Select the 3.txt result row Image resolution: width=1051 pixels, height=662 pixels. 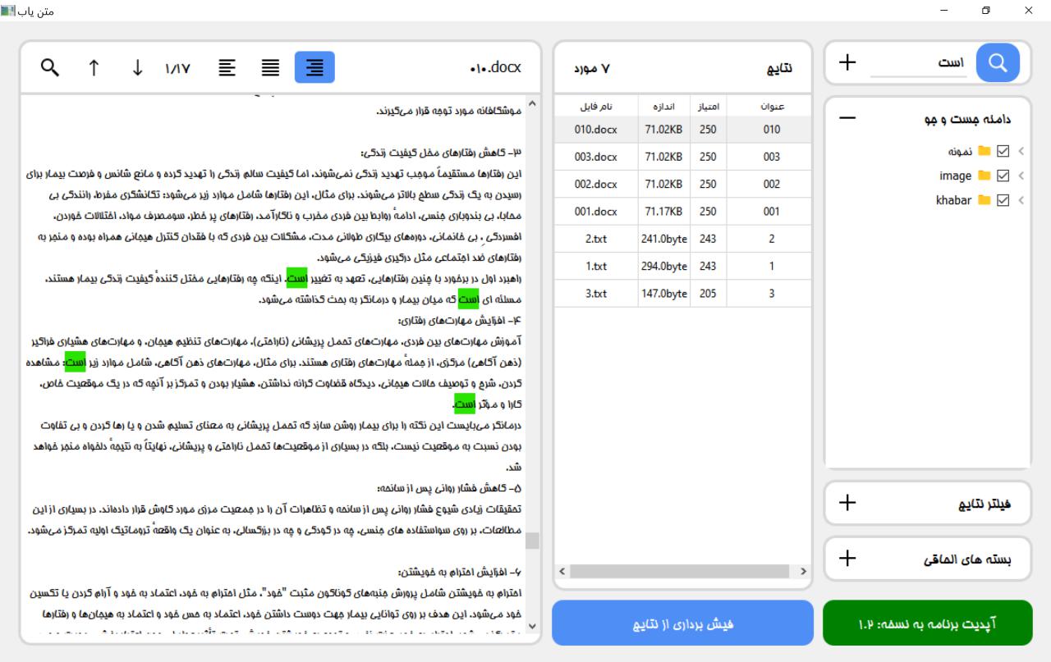(682, 293)
